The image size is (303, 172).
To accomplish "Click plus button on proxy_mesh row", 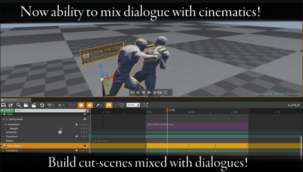I will tap(85, 119).
